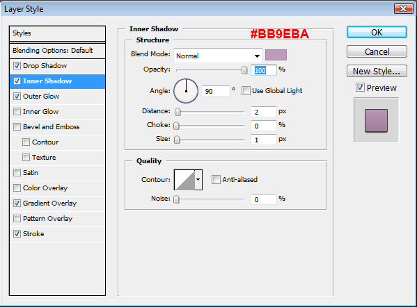This screenshot has height=307, width=417.
Task: Enable the Anti-aliased checkbox
Action: 216,180
